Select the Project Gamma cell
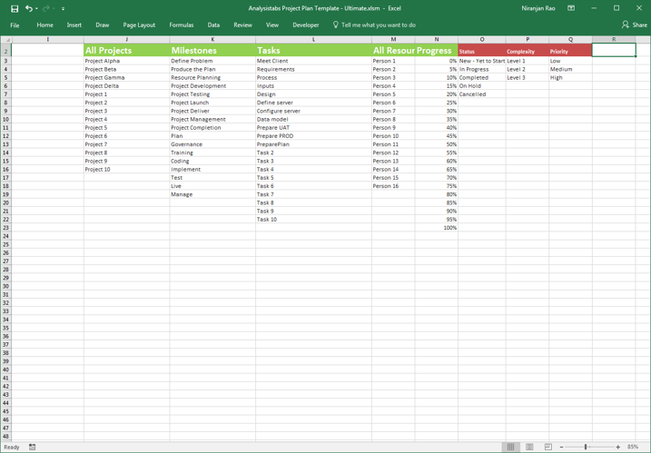 126,78
